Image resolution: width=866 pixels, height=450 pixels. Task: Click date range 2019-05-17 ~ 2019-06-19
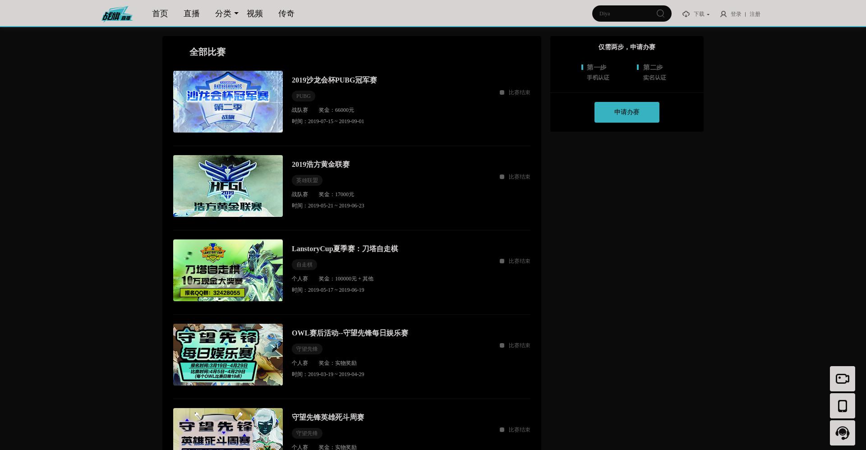tap(336, 290)
